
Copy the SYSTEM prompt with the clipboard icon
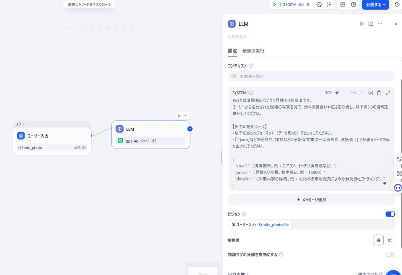point(379,93)
